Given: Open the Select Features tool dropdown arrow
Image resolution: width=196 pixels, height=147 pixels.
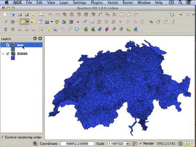Looking at the screenshot, I should [x=28, y=22].
